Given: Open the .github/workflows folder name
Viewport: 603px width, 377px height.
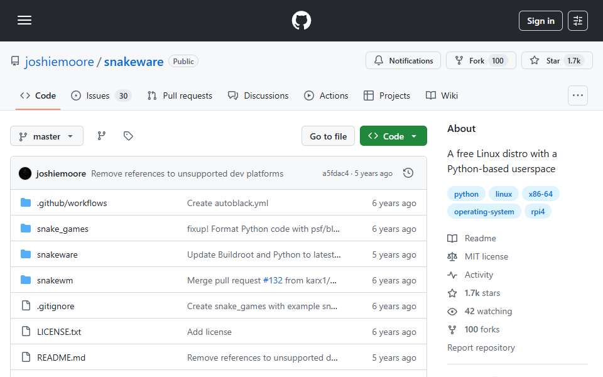Looking at the screenshot, I should [x=72, y=203].
